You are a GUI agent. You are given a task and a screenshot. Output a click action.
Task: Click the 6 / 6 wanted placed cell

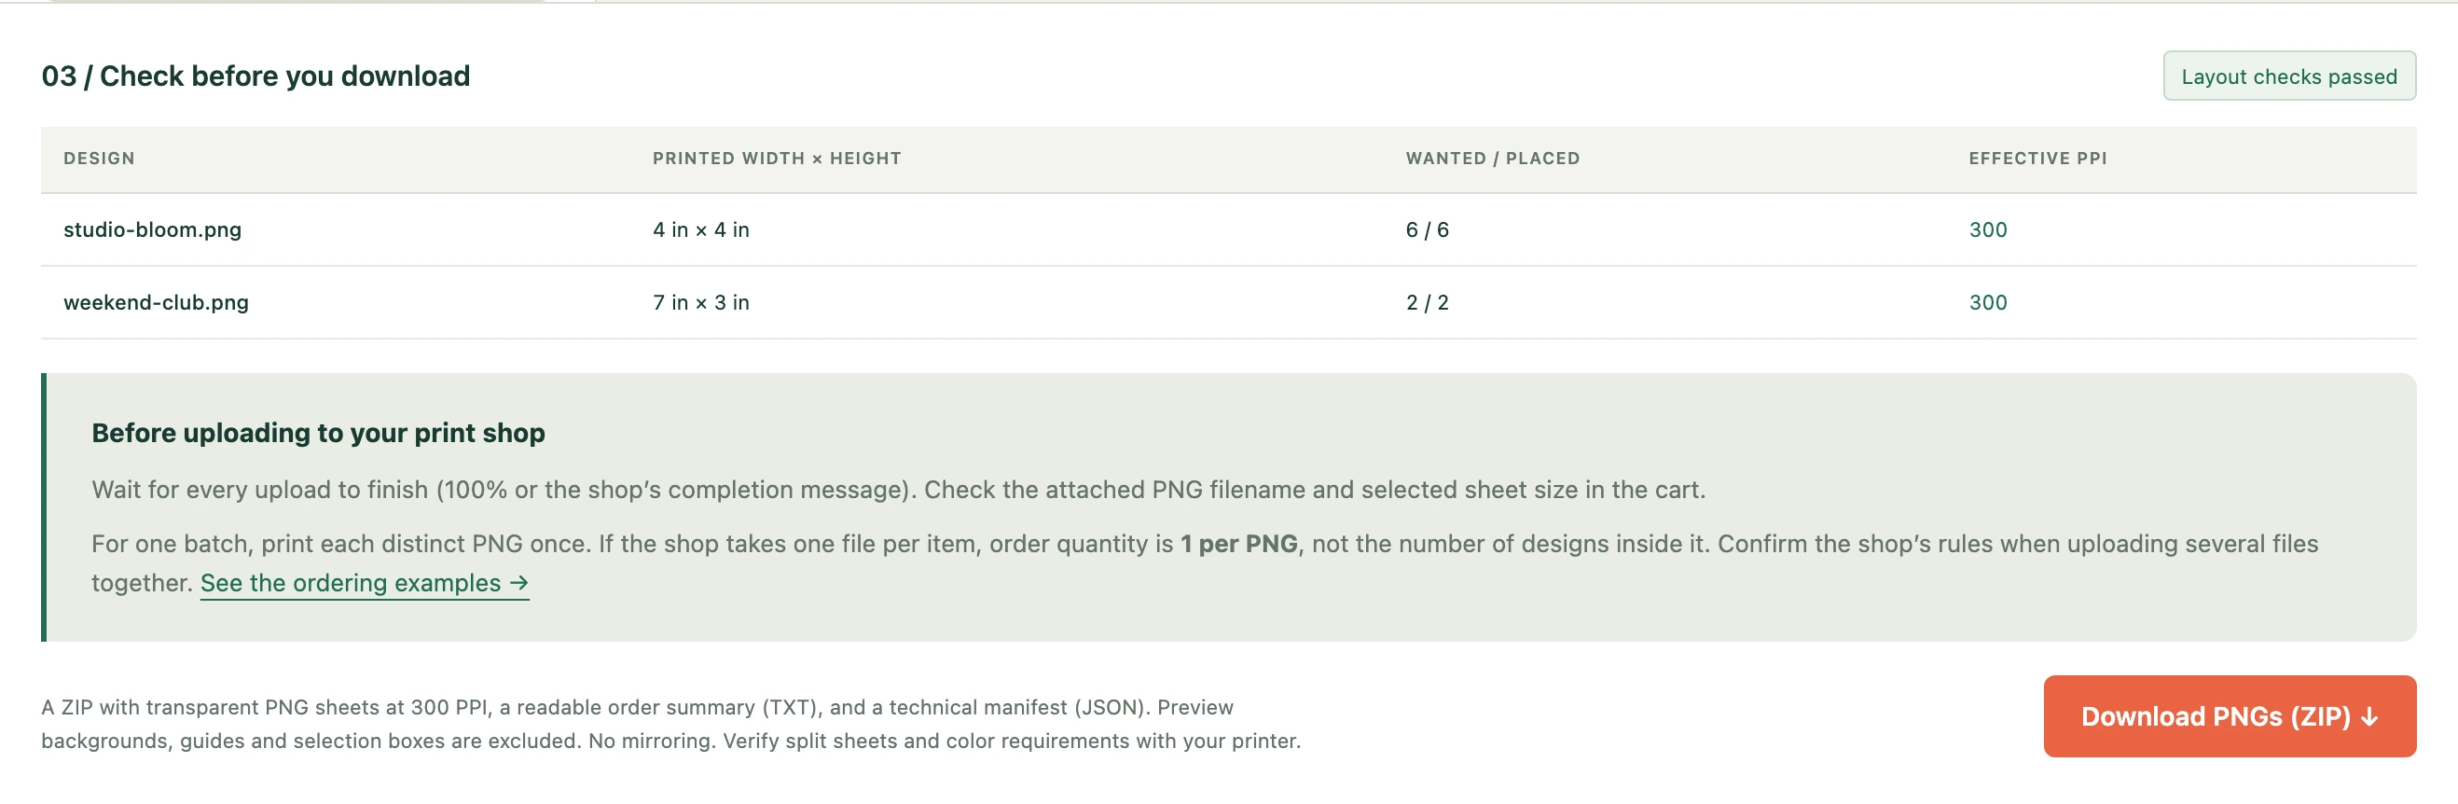(x=1427, y=229)
